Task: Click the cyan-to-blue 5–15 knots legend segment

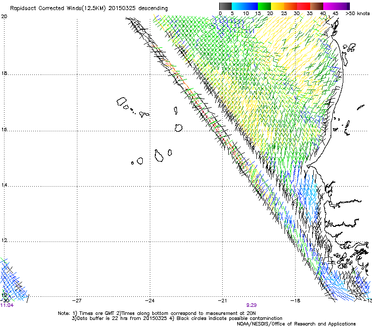Action: click(x=245, y=6)
